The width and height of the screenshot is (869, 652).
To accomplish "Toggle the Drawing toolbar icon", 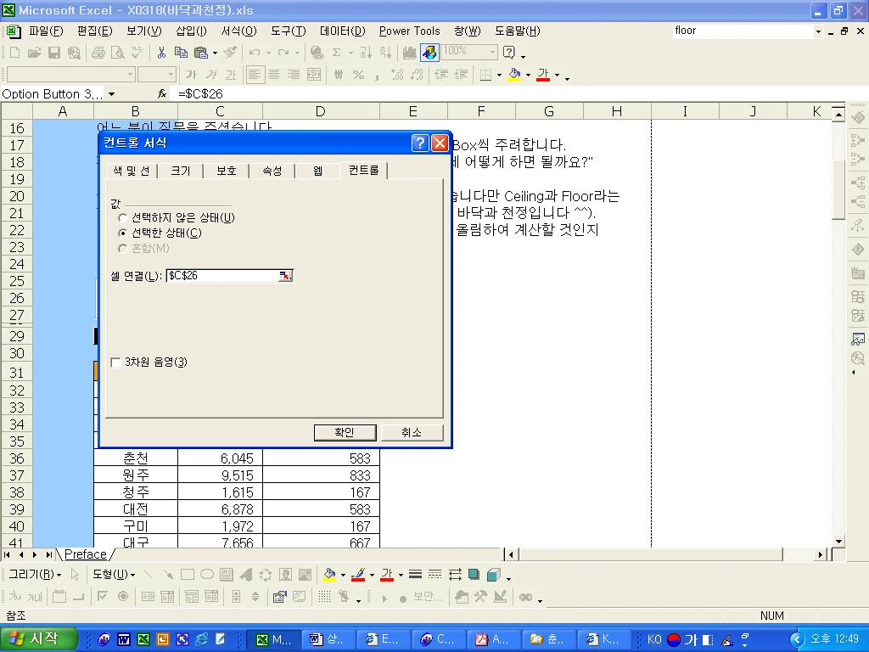I will (x=429, y=53).
